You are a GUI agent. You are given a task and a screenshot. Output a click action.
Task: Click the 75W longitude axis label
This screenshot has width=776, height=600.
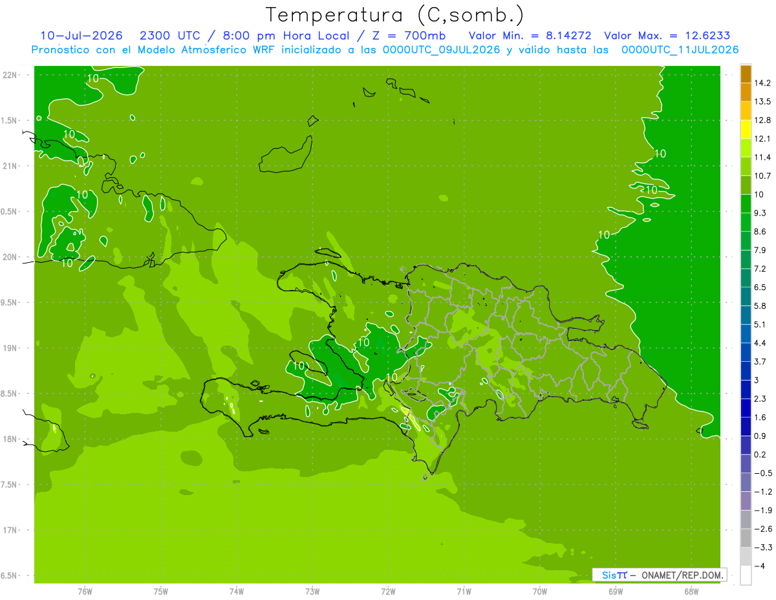click(x=161, y=591)
